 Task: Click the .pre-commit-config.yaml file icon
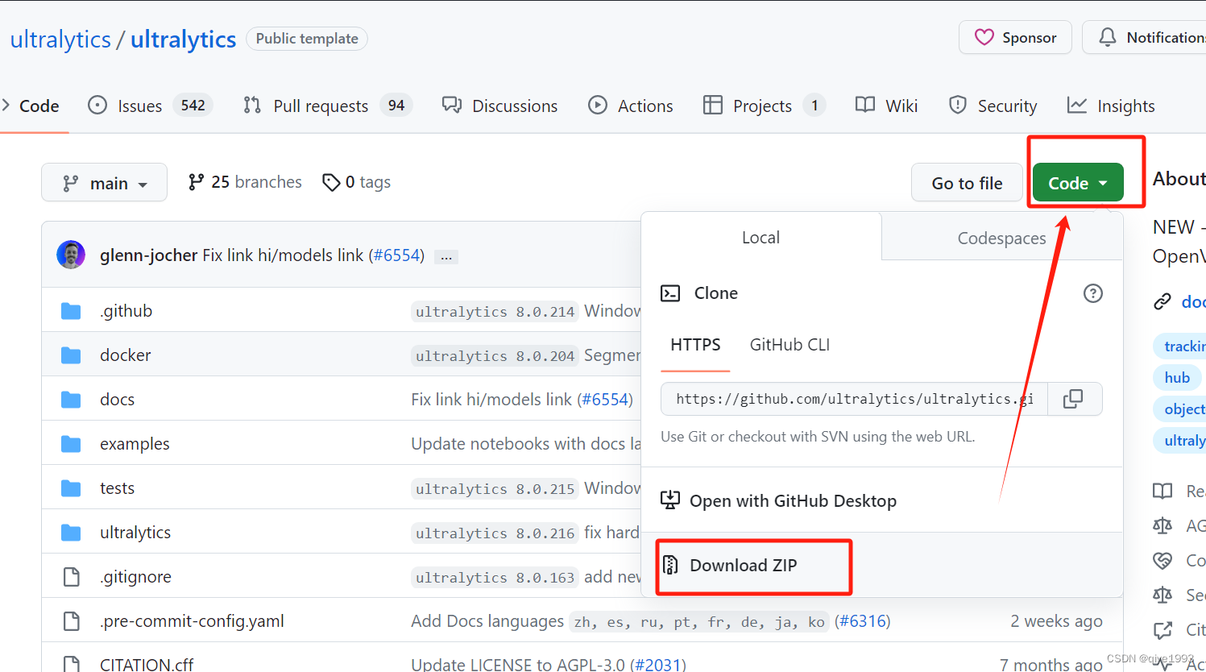point(71,621)
